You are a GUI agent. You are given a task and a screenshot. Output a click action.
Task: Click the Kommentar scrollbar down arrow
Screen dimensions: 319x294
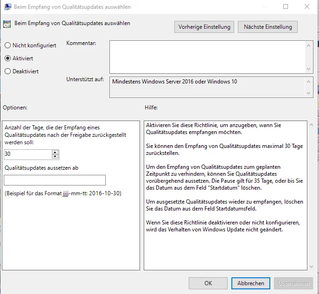click(309, 69)
